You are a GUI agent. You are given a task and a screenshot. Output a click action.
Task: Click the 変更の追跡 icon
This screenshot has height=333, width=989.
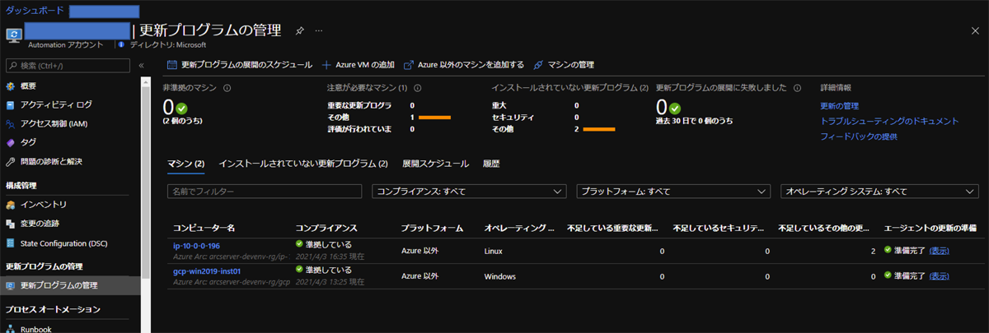tap(11, 223)
